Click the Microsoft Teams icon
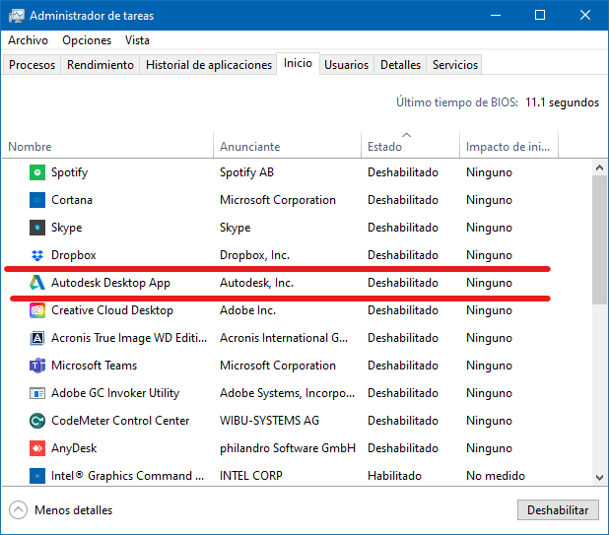The width and height of the screenshot is (609, 535). pos(37,366)
